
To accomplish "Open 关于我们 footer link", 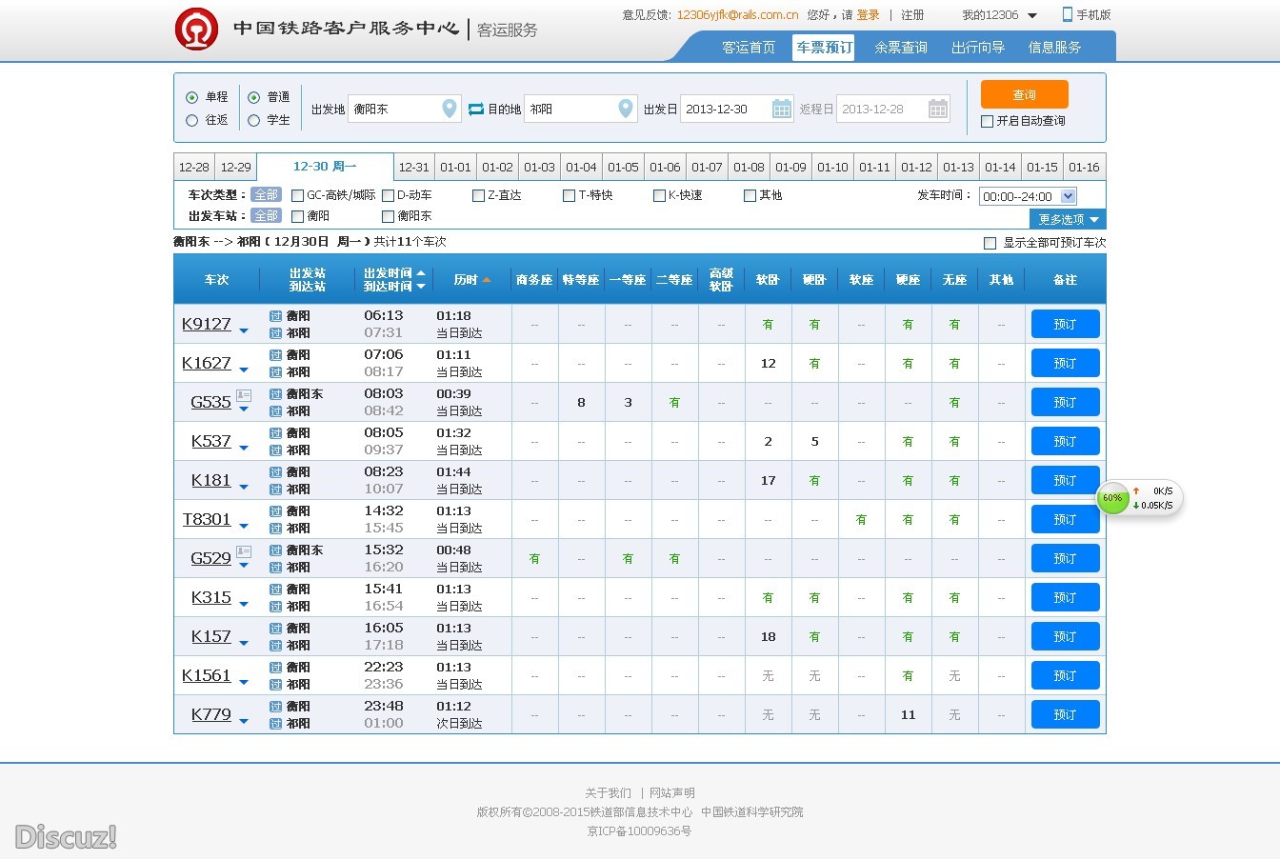I will pos(608,792).
